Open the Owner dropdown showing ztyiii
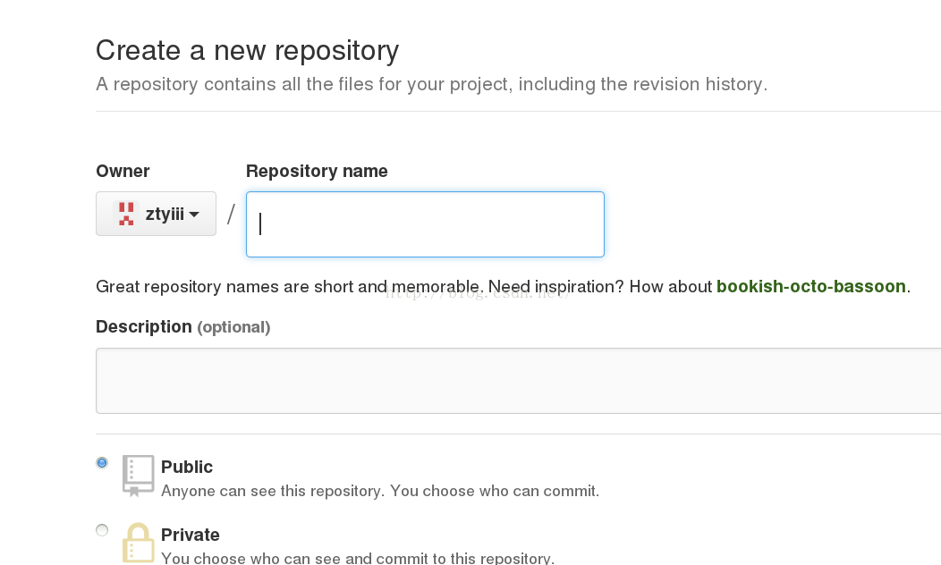The width and height of the screenshot is (941, 565). tap(156, 214)
